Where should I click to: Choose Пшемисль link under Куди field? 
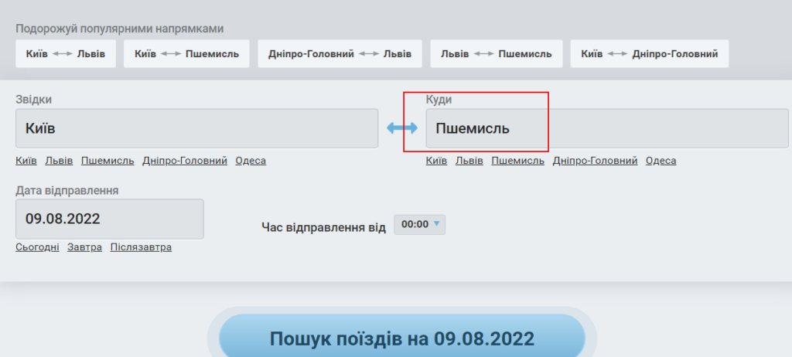click(517, 161)
